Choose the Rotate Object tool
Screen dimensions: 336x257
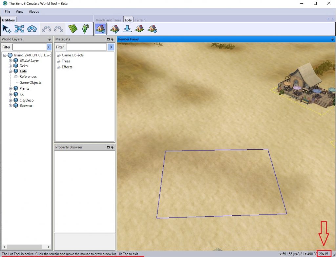pyautogui.click(x=32, y=29)
